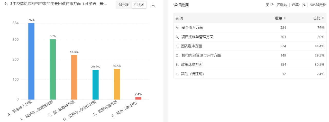Click the green 60% bar
Screen dimensions: 329x122
[x=53, y=69]
